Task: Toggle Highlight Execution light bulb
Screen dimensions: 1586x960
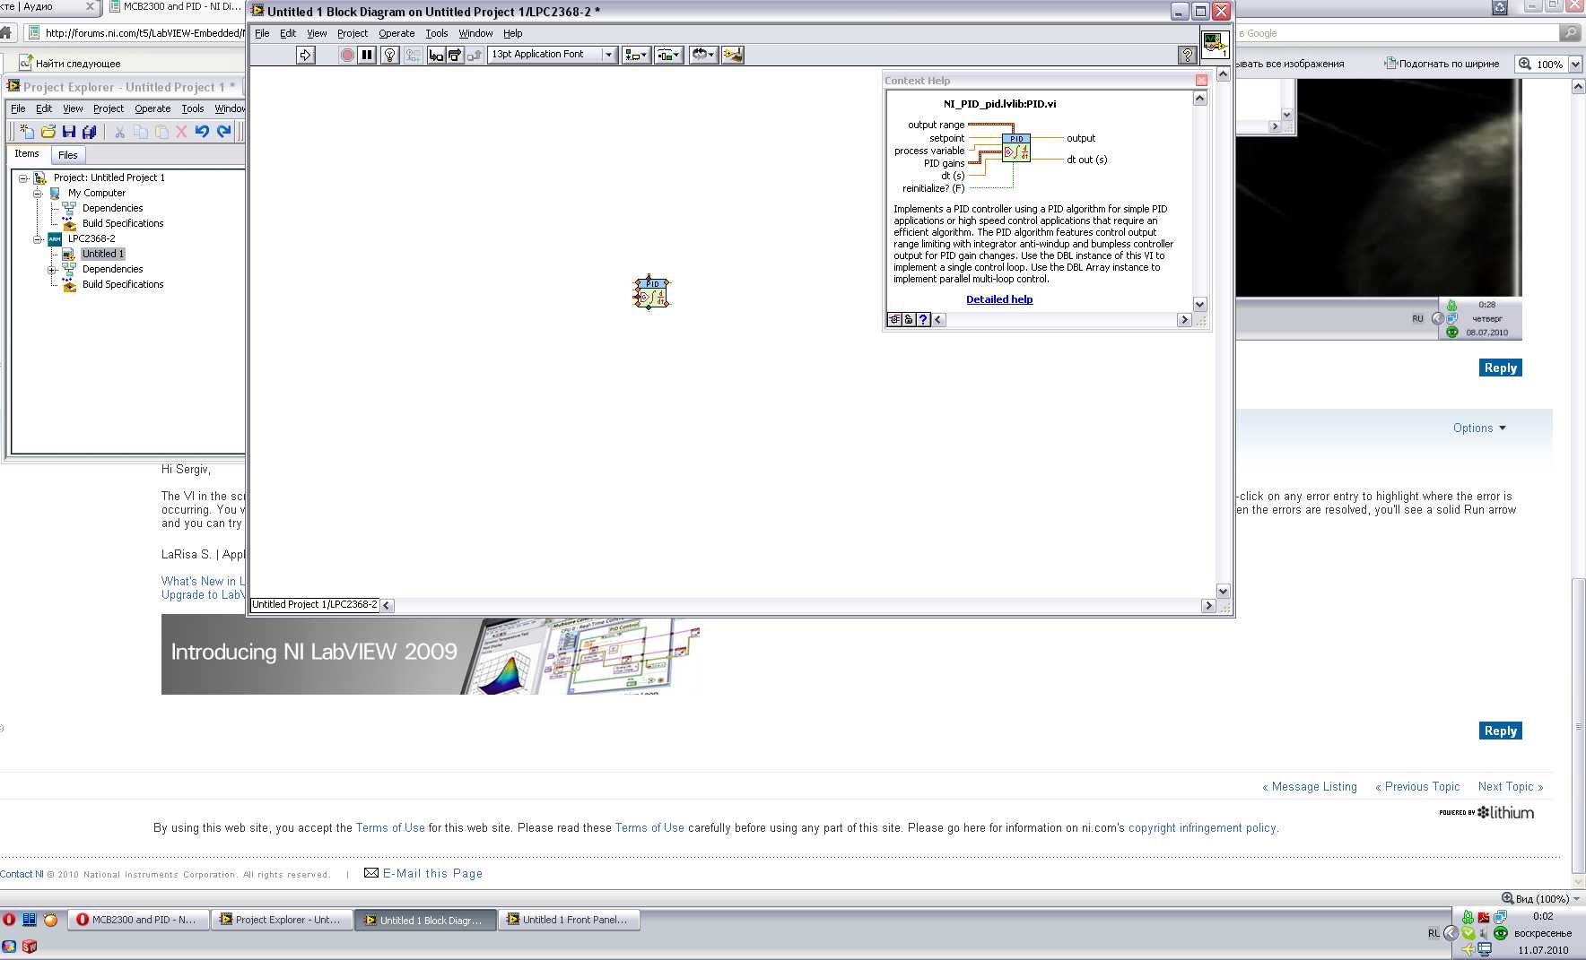Action: (389, 55)
